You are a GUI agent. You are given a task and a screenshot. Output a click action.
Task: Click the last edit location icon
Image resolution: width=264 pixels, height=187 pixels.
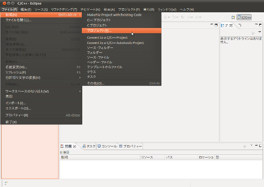183,17
